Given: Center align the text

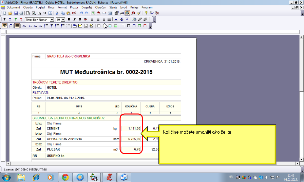Looking at the screenshot, I should [98, 20].
